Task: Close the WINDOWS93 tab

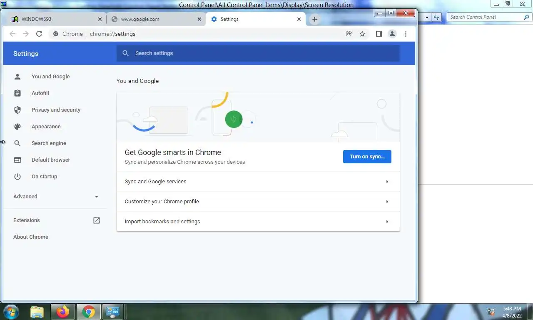Action: click(100, 19)
